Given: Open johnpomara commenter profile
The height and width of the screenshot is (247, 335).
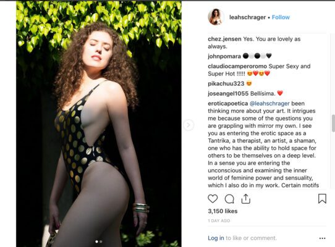Looking at the screenshot, I should (224, 56).
